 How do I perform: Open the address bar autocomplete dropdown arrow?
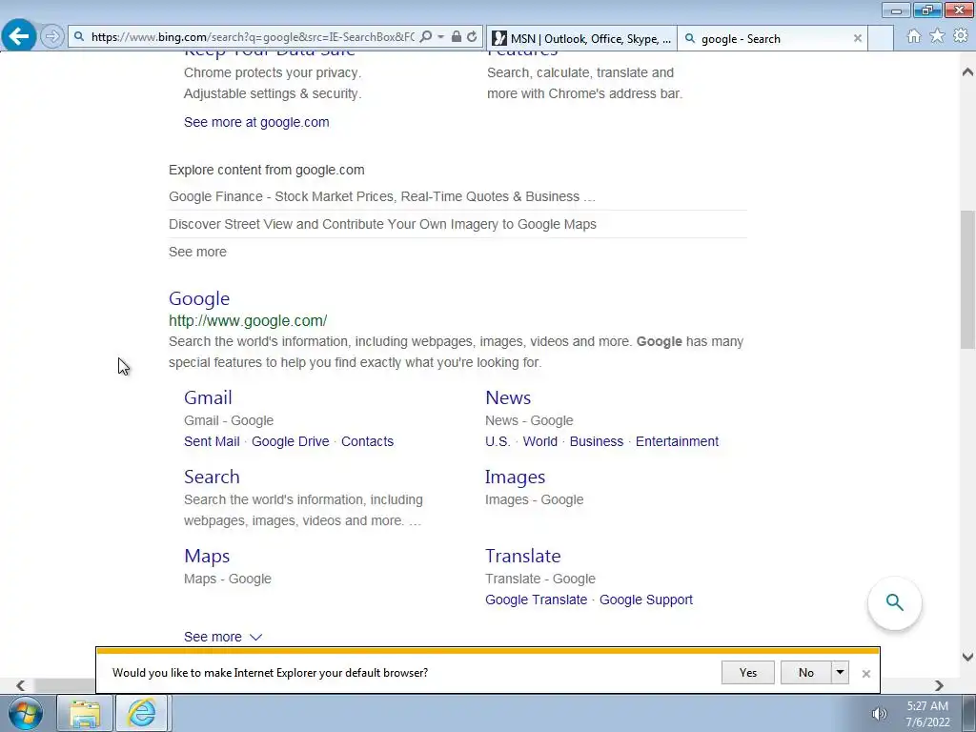click(x=440, y=37)
